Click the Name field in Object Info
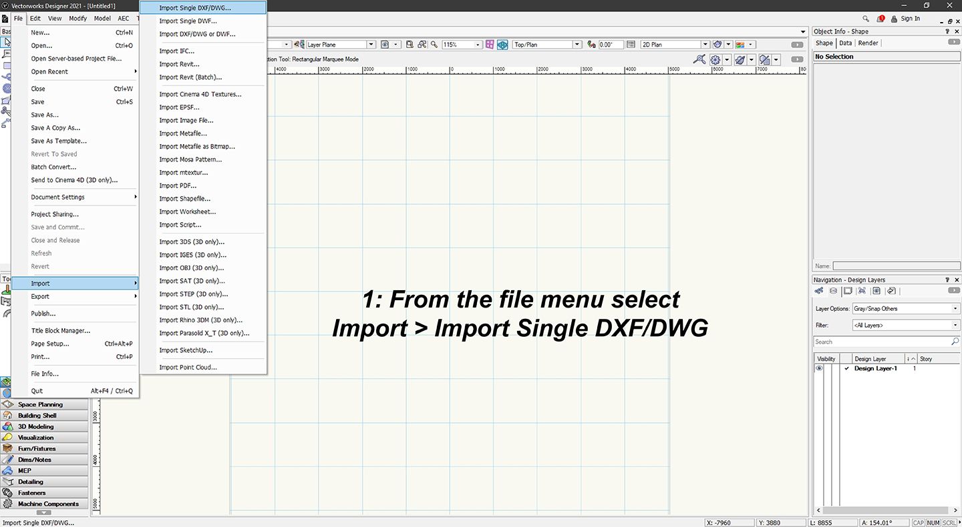Image resolution: width=962 pixels, height=527 pixels. [x=895, y=266]
